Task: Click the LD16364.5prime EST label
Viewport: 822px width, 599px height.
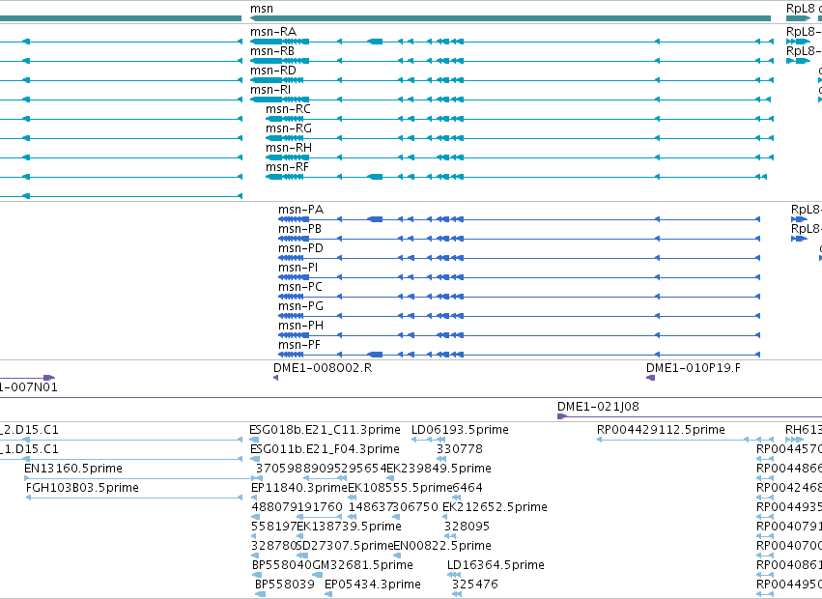Action: (x=496, y=565)
